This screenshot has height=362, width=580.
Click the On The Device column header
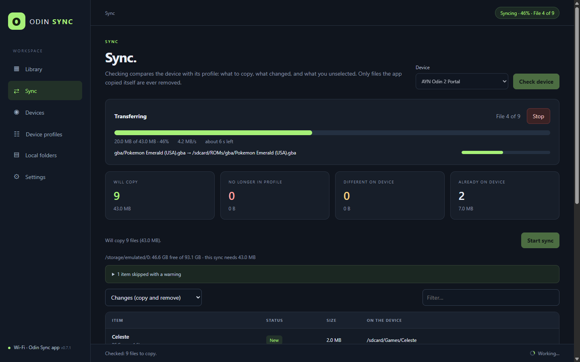click(x=384, y=321)
